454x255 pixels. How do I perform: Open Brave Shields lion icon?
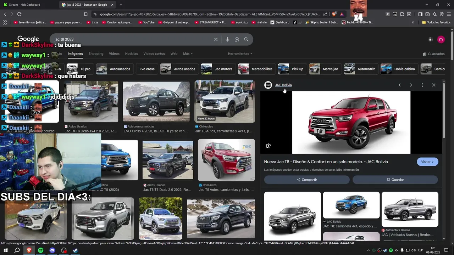334,14
